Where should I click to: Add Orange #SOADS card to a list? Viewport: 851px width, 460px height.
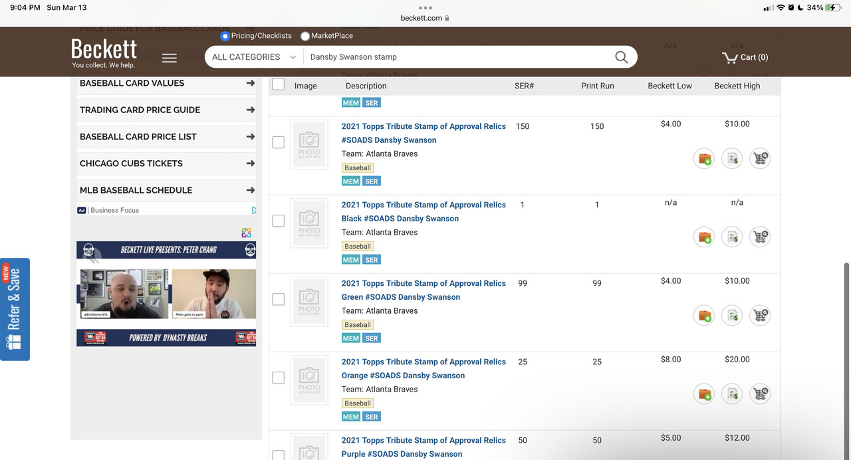pyautogui.click(x=732, y=394)
